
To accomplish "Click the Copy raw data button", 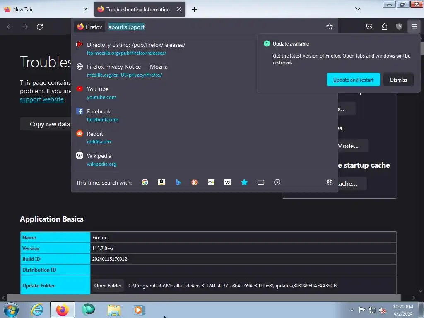I will (46, 124).
